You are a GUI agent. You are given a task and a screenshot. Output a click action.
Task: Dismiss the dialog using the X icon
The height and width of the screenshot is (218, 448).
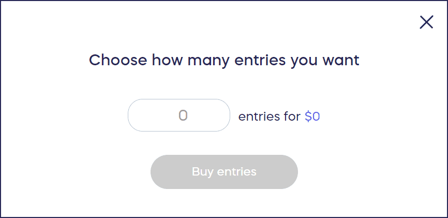point(426,22)
